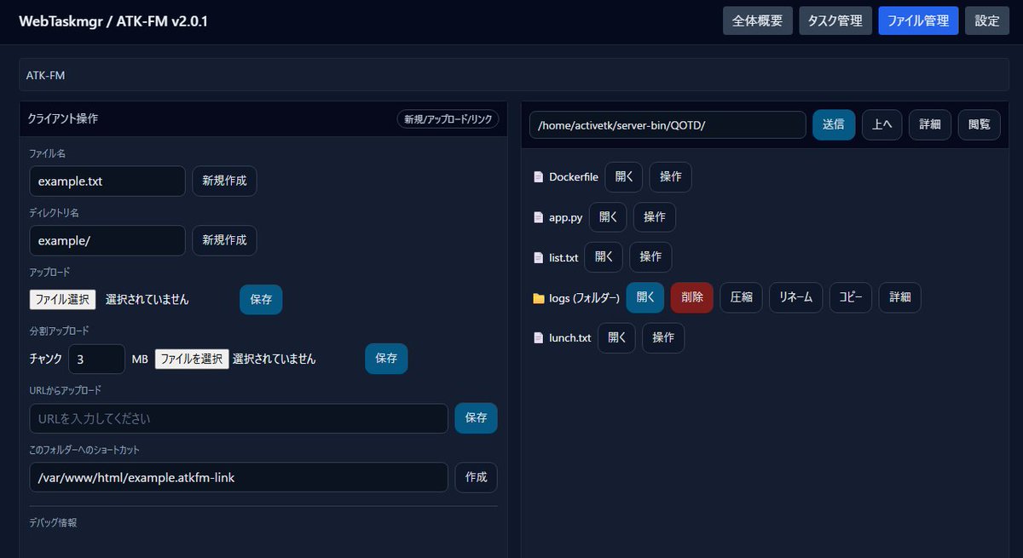Focus the チャンク size field
1023x558 pixels.
[x=96, y=359]
